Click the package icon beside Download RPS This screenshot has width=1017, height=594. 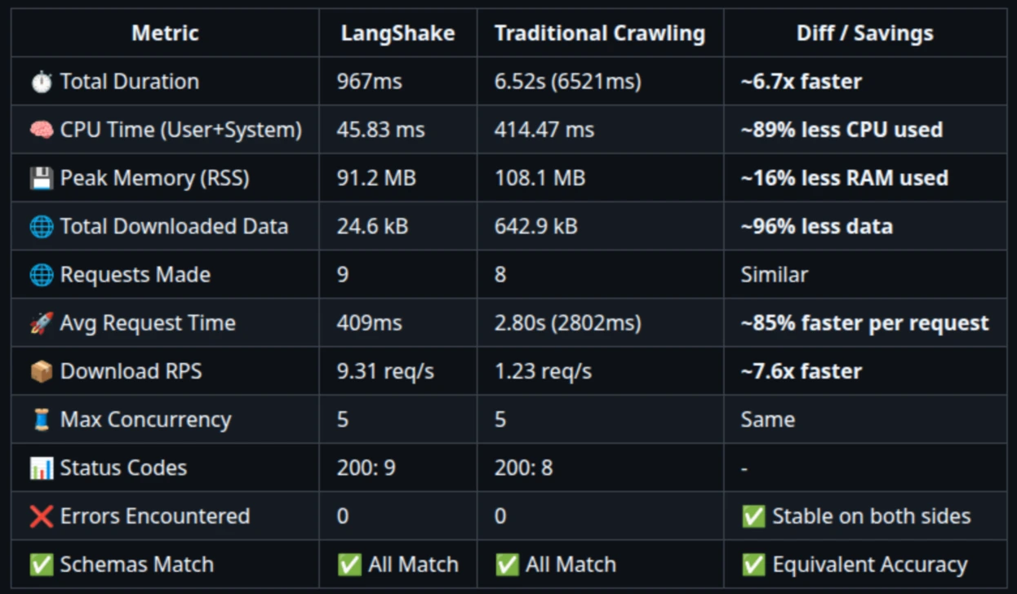(x=41, y=371)
